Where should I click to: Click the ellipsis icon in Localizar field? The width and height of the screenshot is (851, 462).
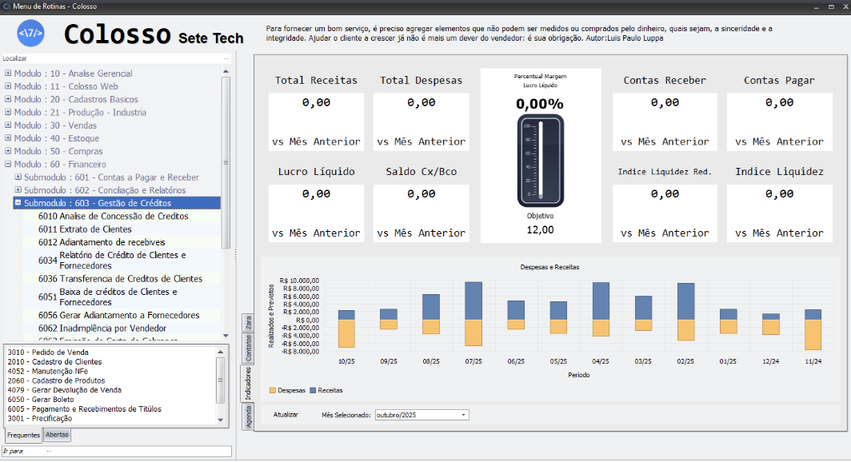(226, 58)
